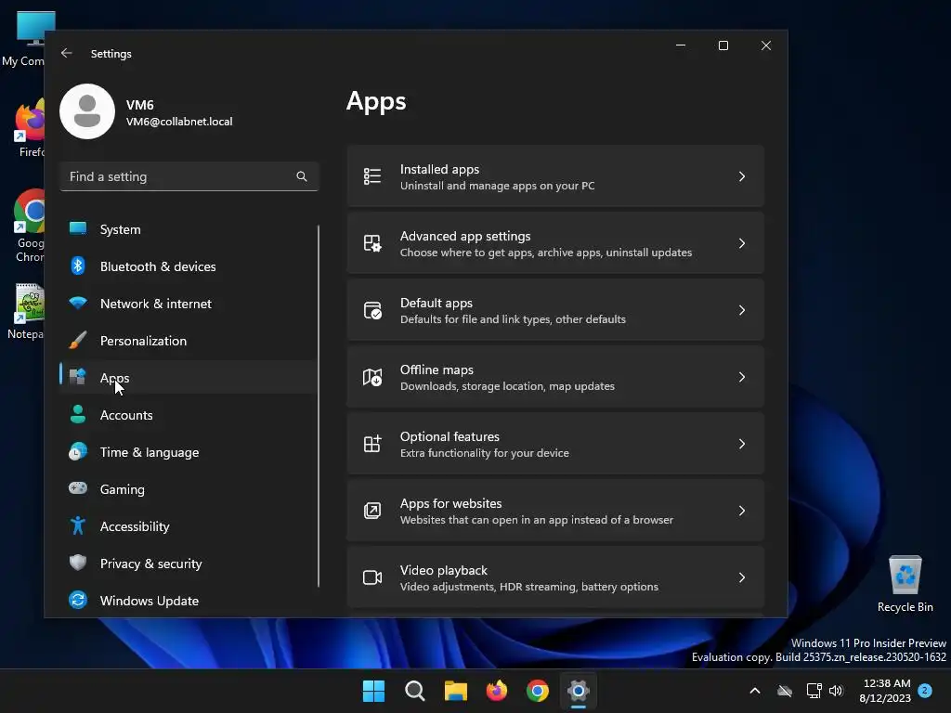
Task: Click the System monitor icon in sidebar
Action: pyautogui.click(x=78, y=228)
